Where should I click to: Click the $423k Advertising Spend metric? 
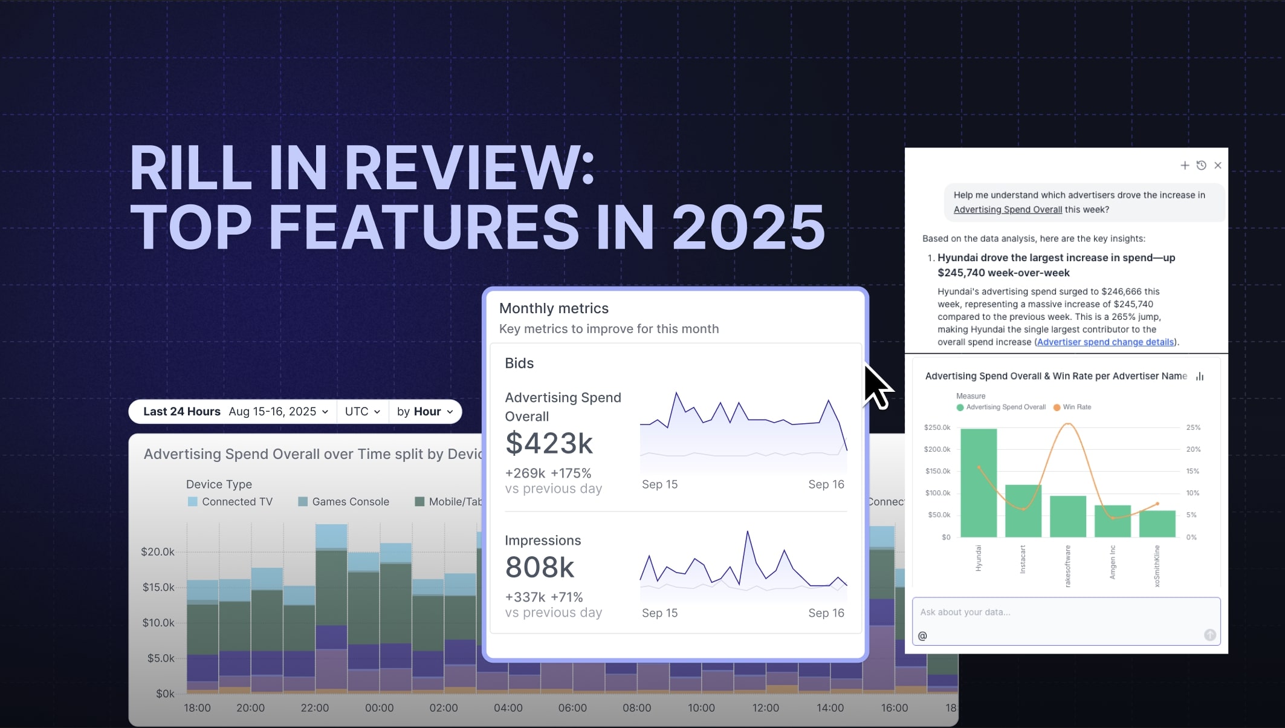[x=549, y=444]
